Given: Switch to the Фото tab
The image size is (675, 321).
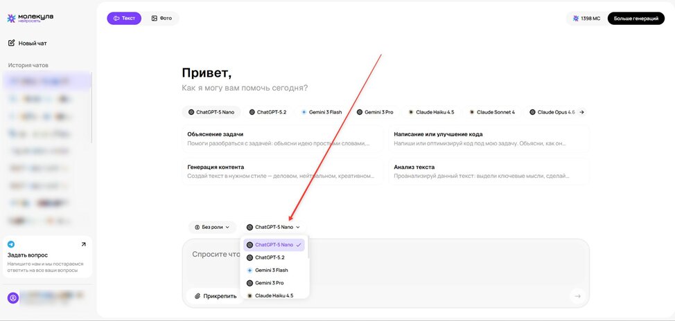Looking at the screenshot, I should point(161,18).
